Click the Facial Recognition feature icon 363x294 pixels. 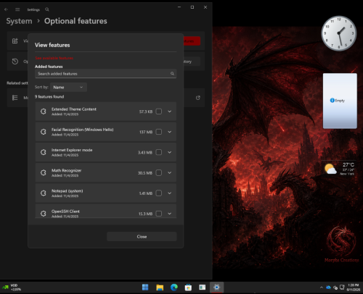[x=44, y=132]
